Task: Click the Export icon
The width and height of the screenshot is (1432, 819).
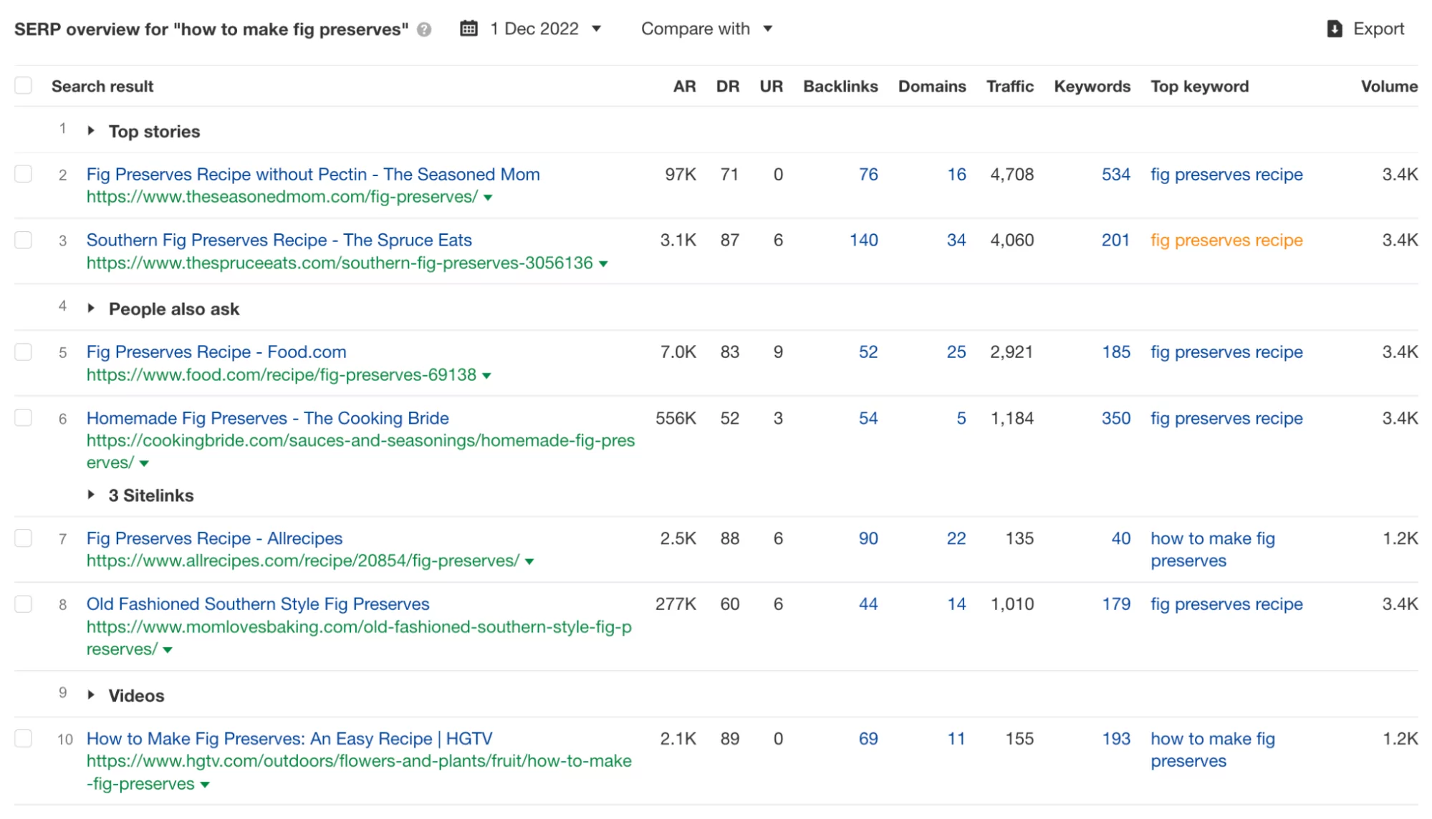Action: pyautogui.click(x=1334, y=28)
